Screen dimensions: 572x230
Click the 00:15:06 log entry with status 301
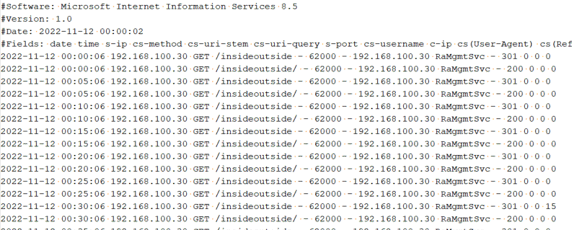pyautogui.click(x=275, y=131)
